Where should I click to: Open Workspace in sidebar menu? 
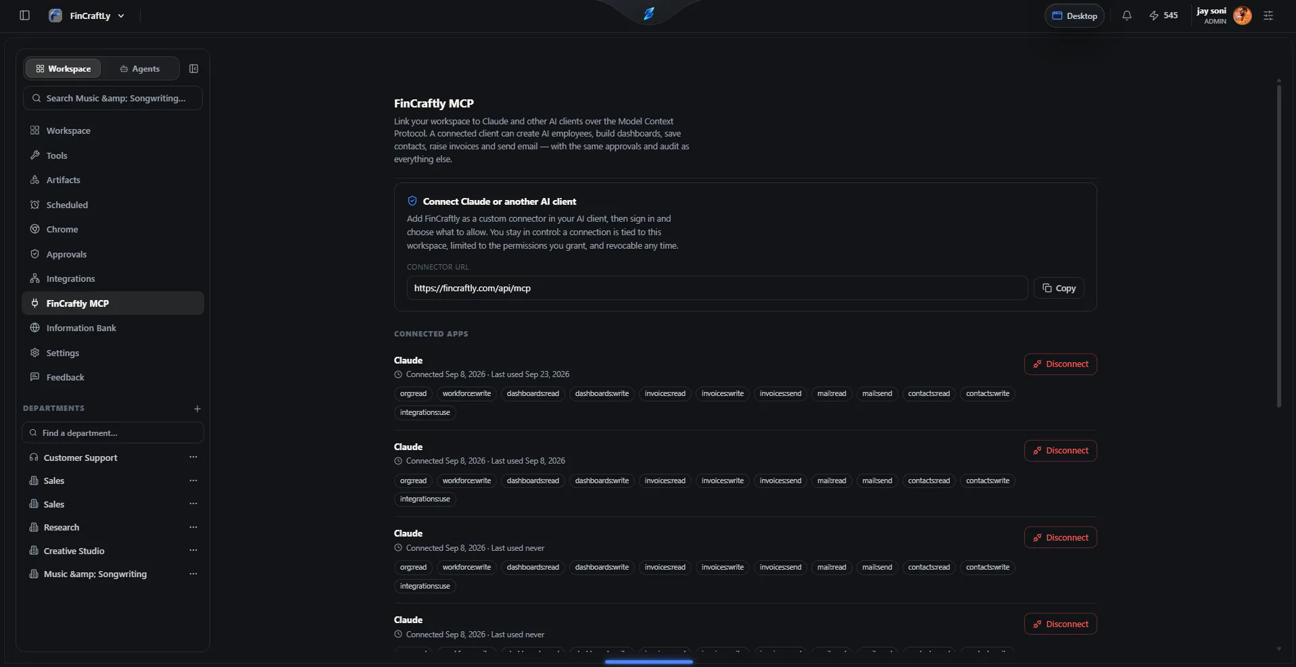point(113,130)
